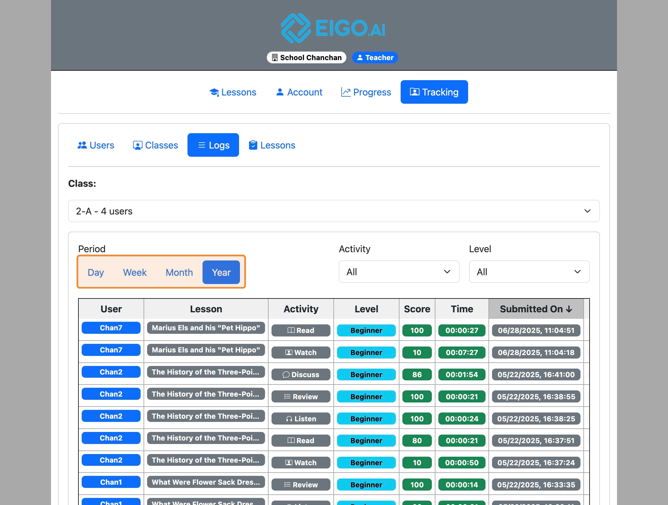Open the Level filter dropdown
668x505 pixels.
(529, 272)
